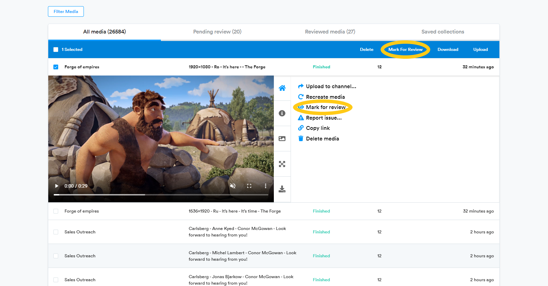Show media info with the info icon

point(282,113)
